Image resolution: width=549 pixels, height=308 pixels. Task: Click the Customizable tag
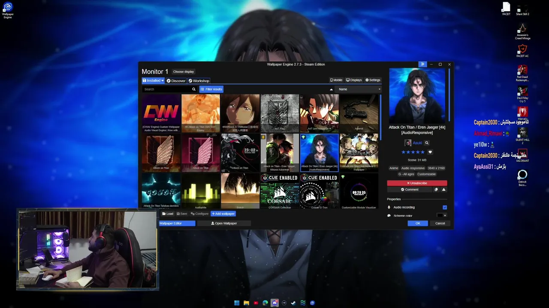tap(426, 174)
